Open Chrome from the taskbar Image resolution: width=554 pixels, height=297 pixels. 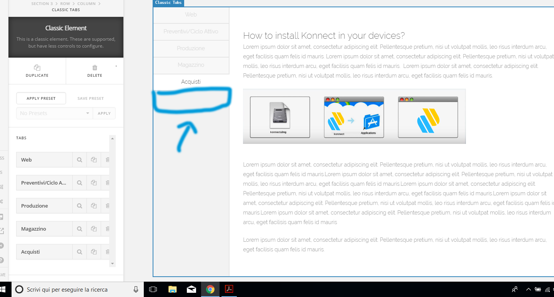point(210,289)
